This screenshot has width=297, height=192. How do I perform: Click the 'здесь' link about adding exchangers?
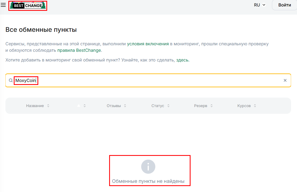pyautogui.click(x=182, y=60)
